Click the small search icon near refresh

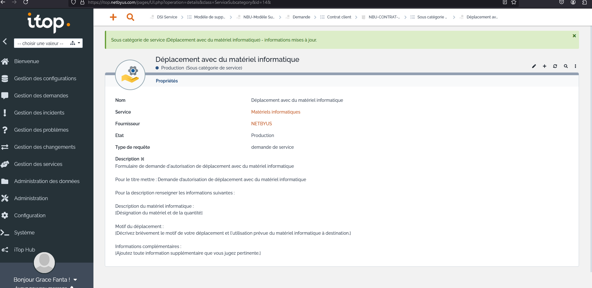pos(566,66)
